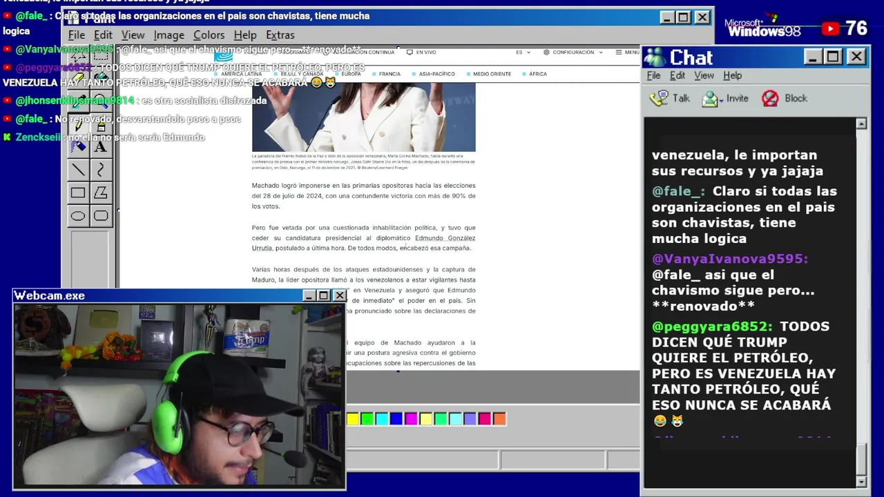Image resolution: width=884 pixels, height=497 pixels.
Task: Open the Help menu in Paint
Action: (244, 35)
